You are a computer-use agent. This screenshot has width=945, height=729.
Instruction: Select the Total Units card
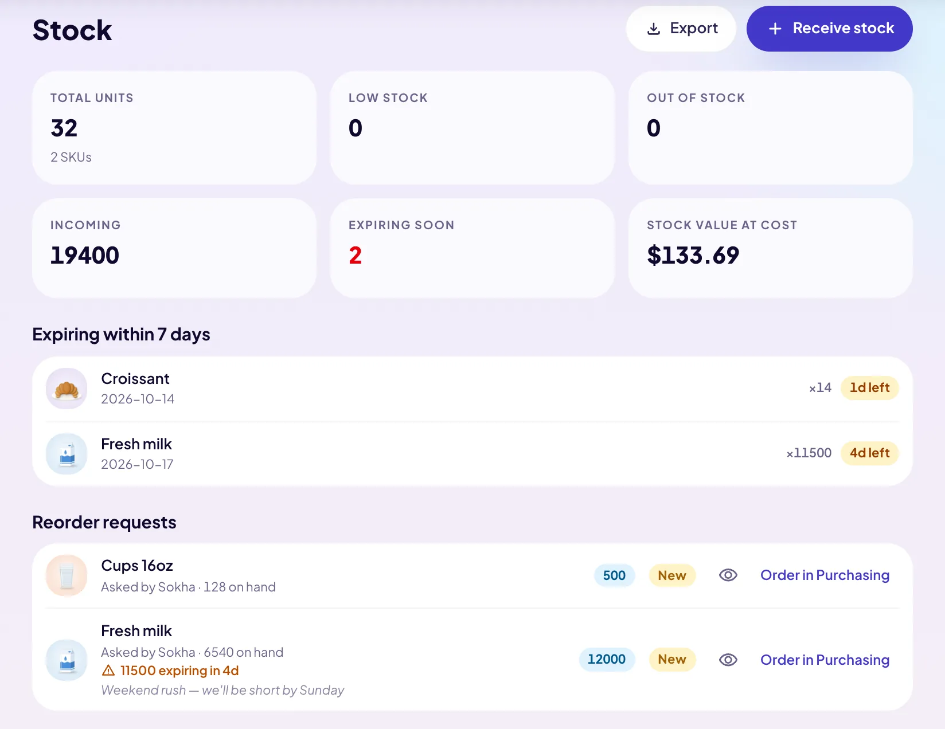(174, 128)
